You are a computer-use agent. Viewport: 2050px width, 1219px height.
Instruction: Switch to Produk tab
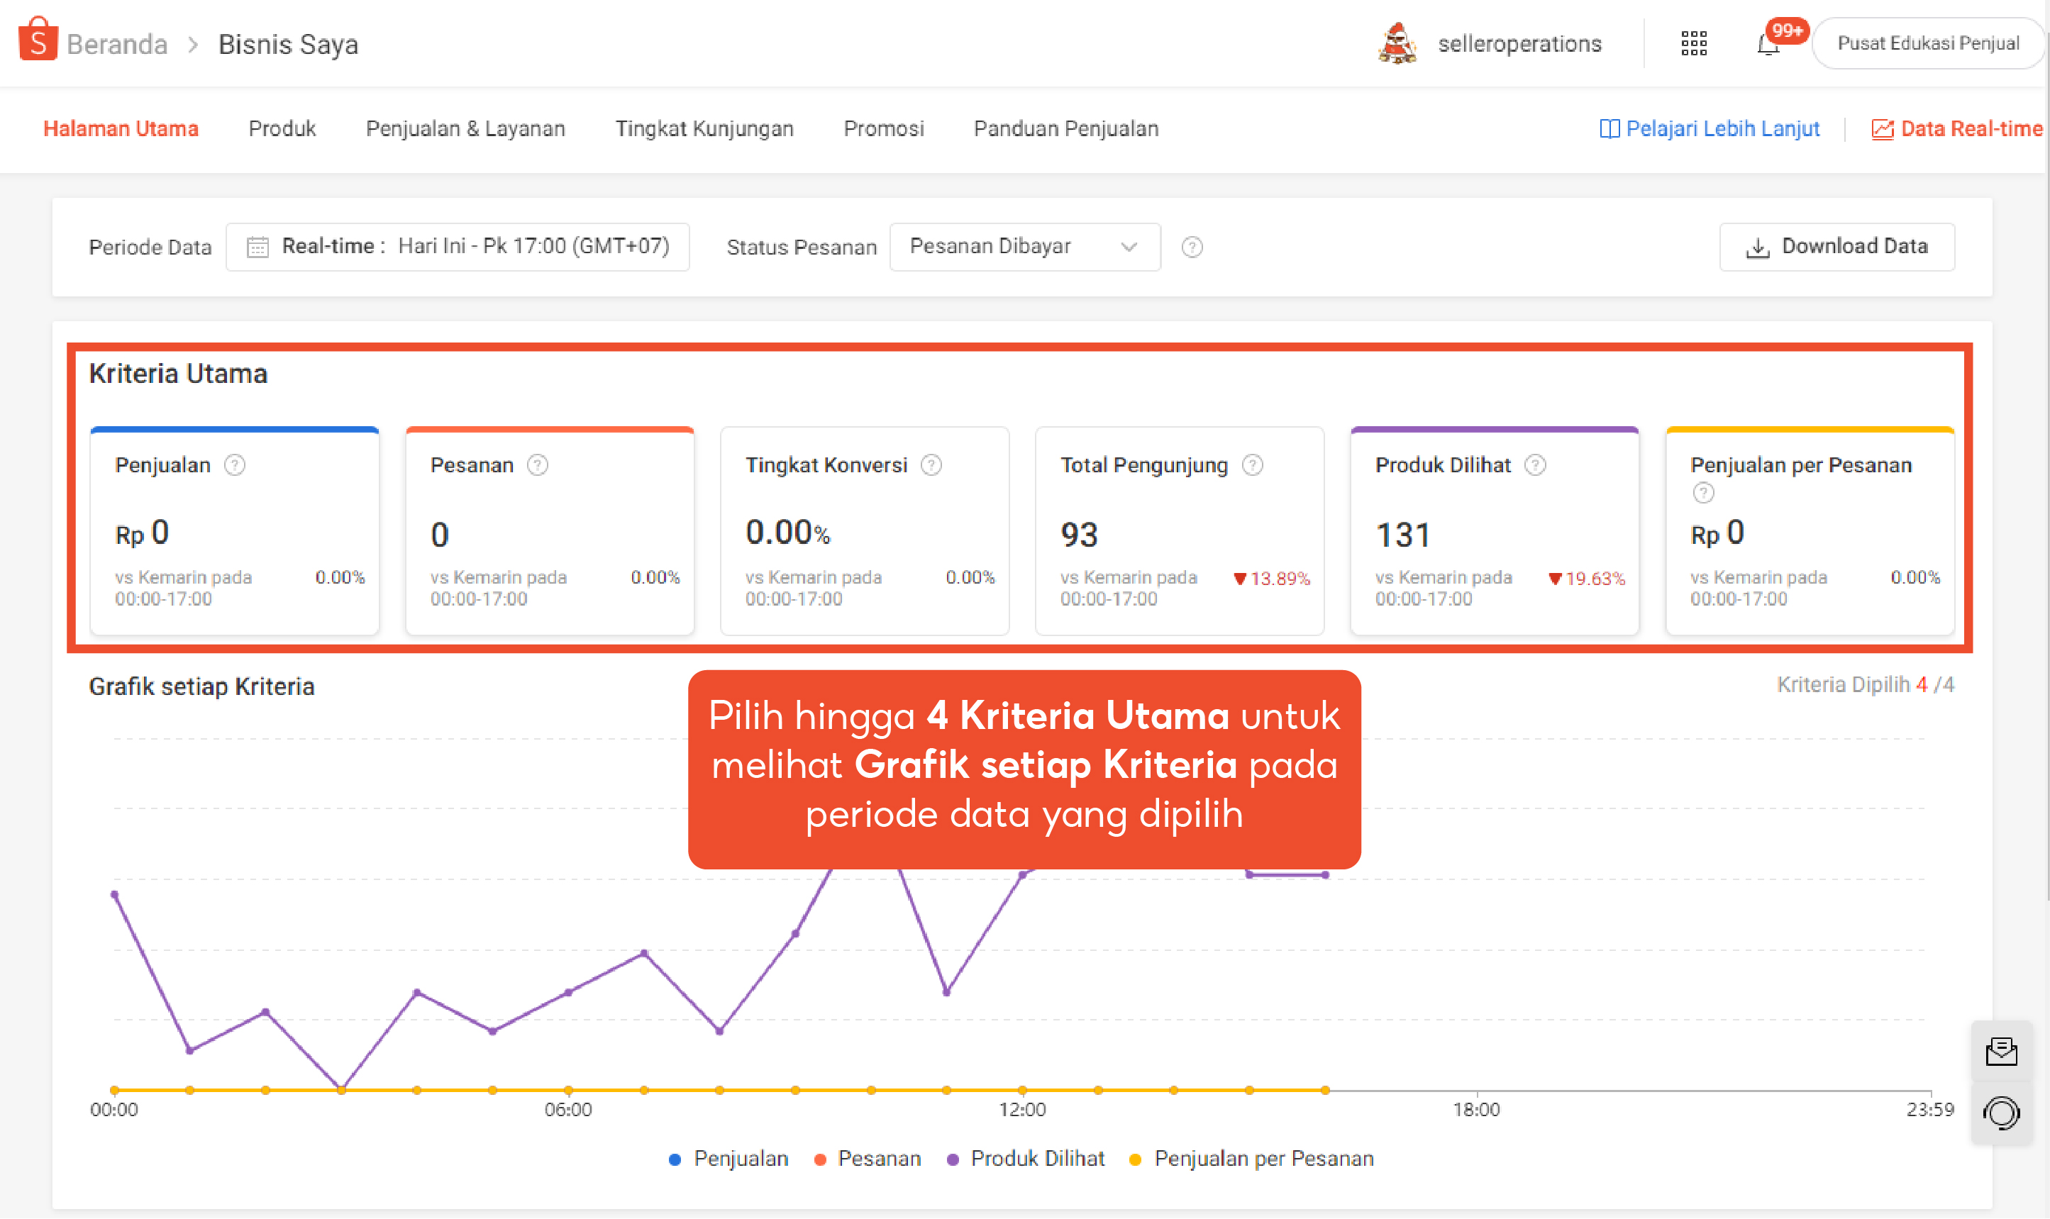[x=282, y=129]
